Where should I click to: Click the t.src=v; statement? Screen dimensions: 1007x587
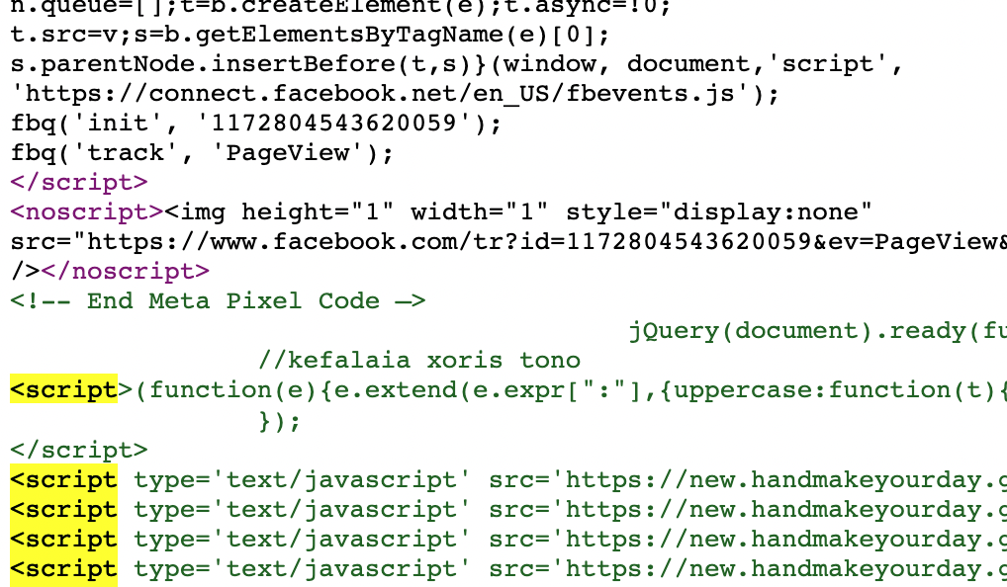[71, 34]
